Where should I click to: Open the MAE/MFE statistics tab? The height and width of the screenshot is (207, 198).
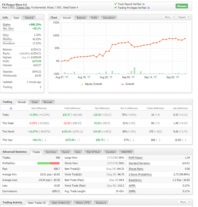(x=126, y=152)
